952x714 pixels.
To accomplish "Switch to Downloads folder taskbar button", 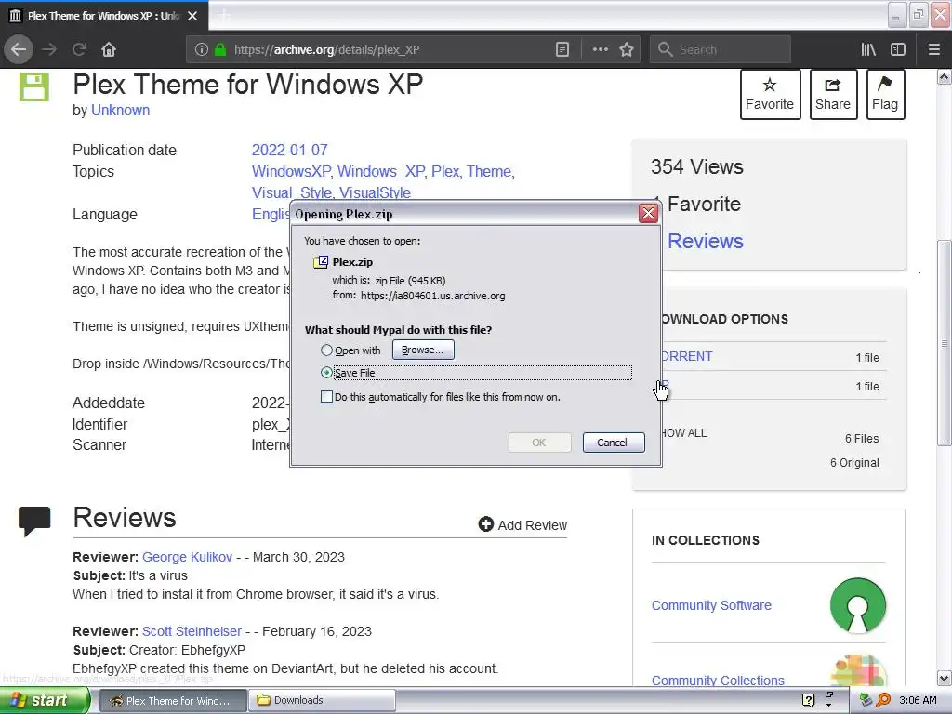I will tap(322, 701).
